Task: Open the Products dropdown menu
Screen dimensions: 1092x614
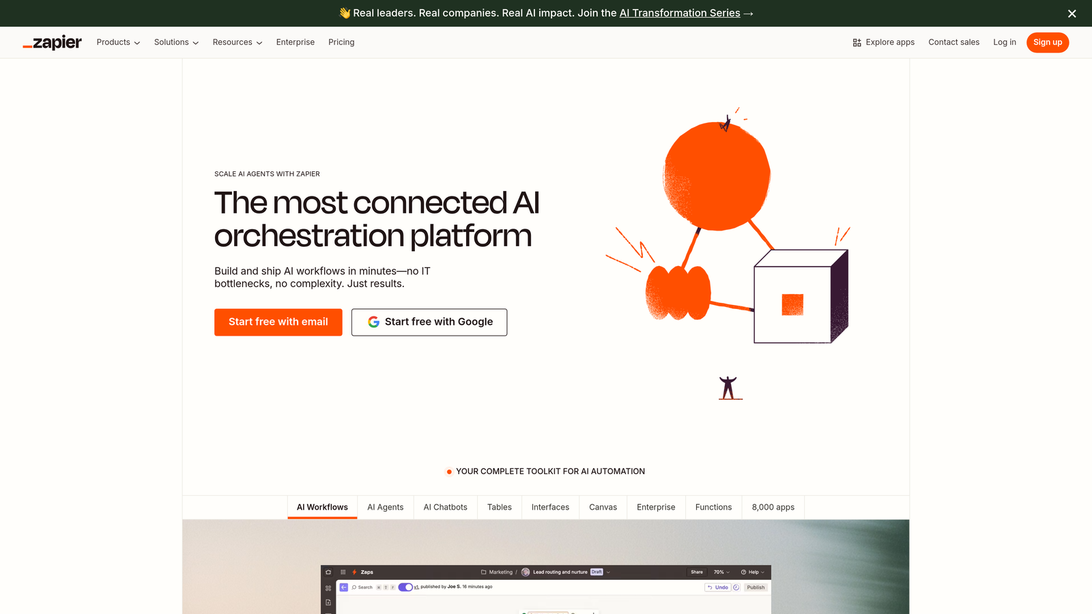Action: tap(117, 42)
